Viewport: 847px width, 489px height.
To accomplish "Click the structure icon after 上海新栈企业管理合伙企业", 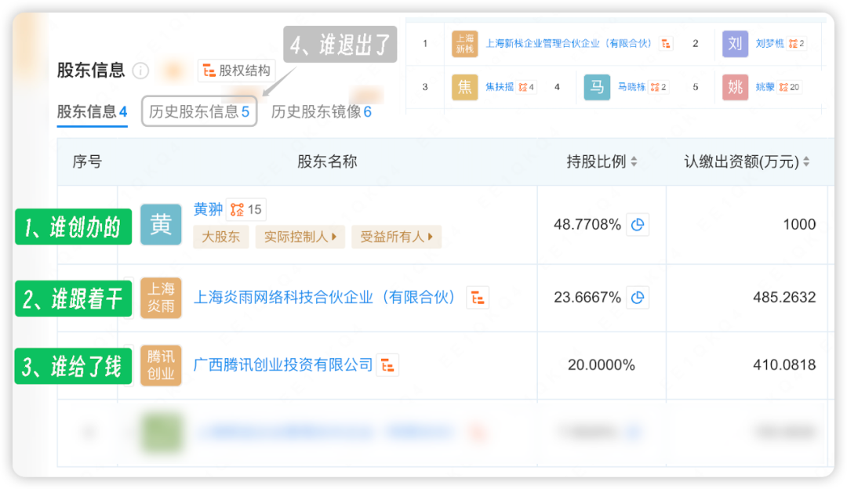I will click(666, 44).
